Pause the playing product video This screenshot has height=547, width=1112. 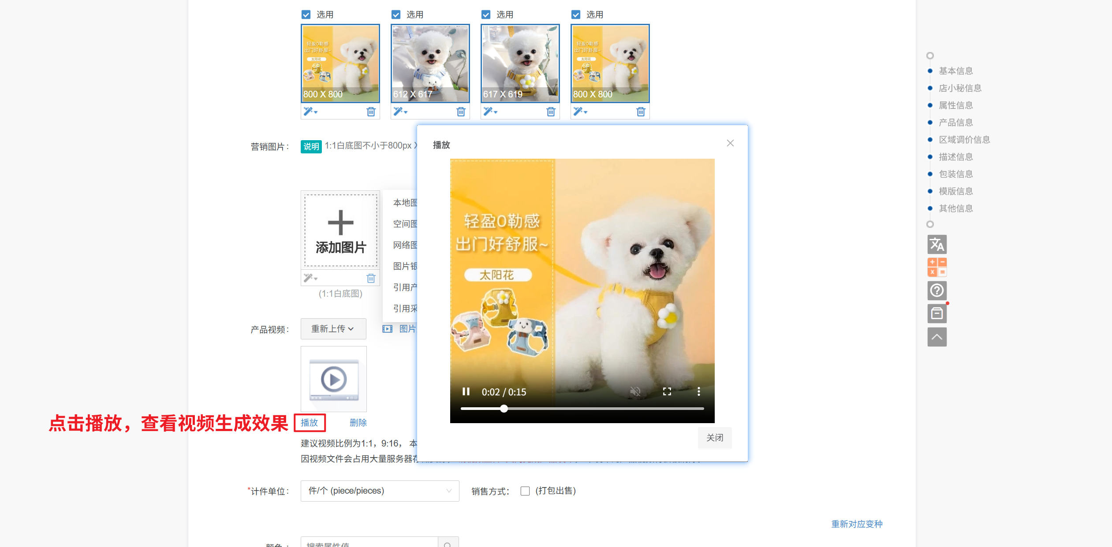point(466,391)
